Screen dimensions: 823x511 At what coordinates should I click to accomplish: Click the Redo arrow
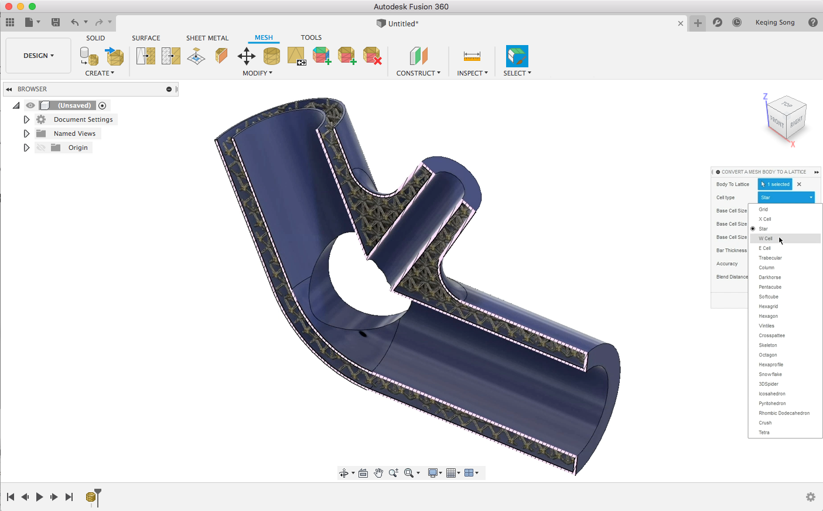pos(99,22)
